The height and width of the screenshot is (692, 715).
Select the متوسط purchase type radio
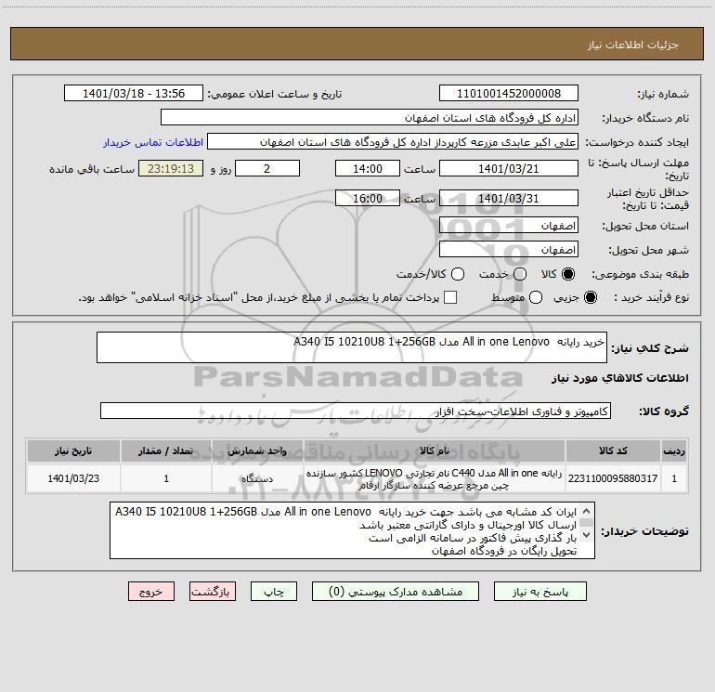click(x=536, y=297)
